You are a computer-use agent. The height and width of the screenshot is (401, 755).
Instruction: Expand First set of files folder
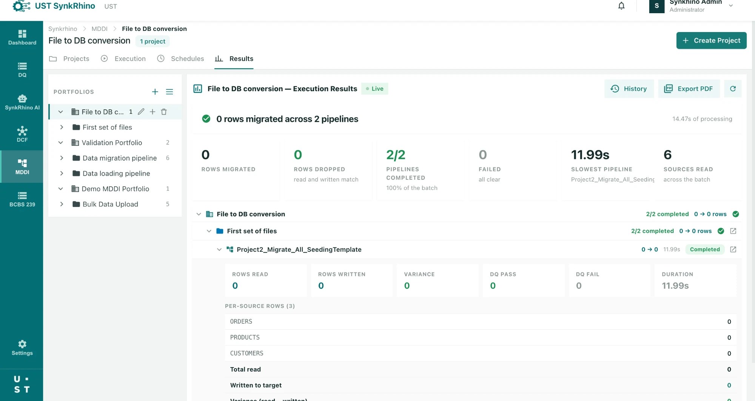point(62,127)
